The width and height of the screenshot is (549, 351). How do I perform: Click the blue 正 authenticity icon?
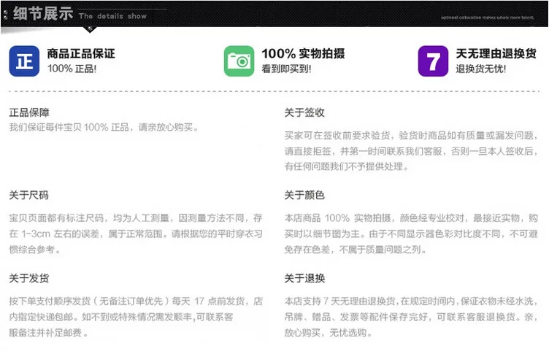(24, 61)
